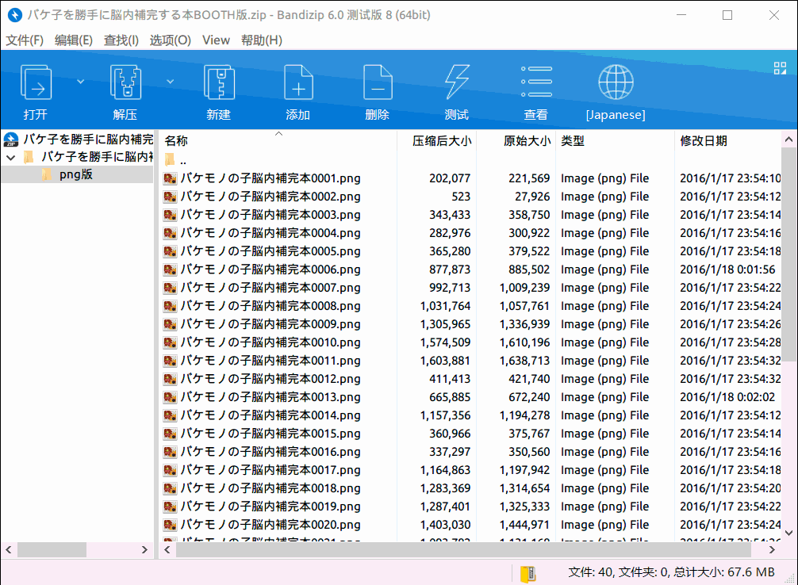Image resolution: width=798 pixels, height=585 pixels.
Task: Sort by the 压缩后大小 column header
Action: (442, 141)
